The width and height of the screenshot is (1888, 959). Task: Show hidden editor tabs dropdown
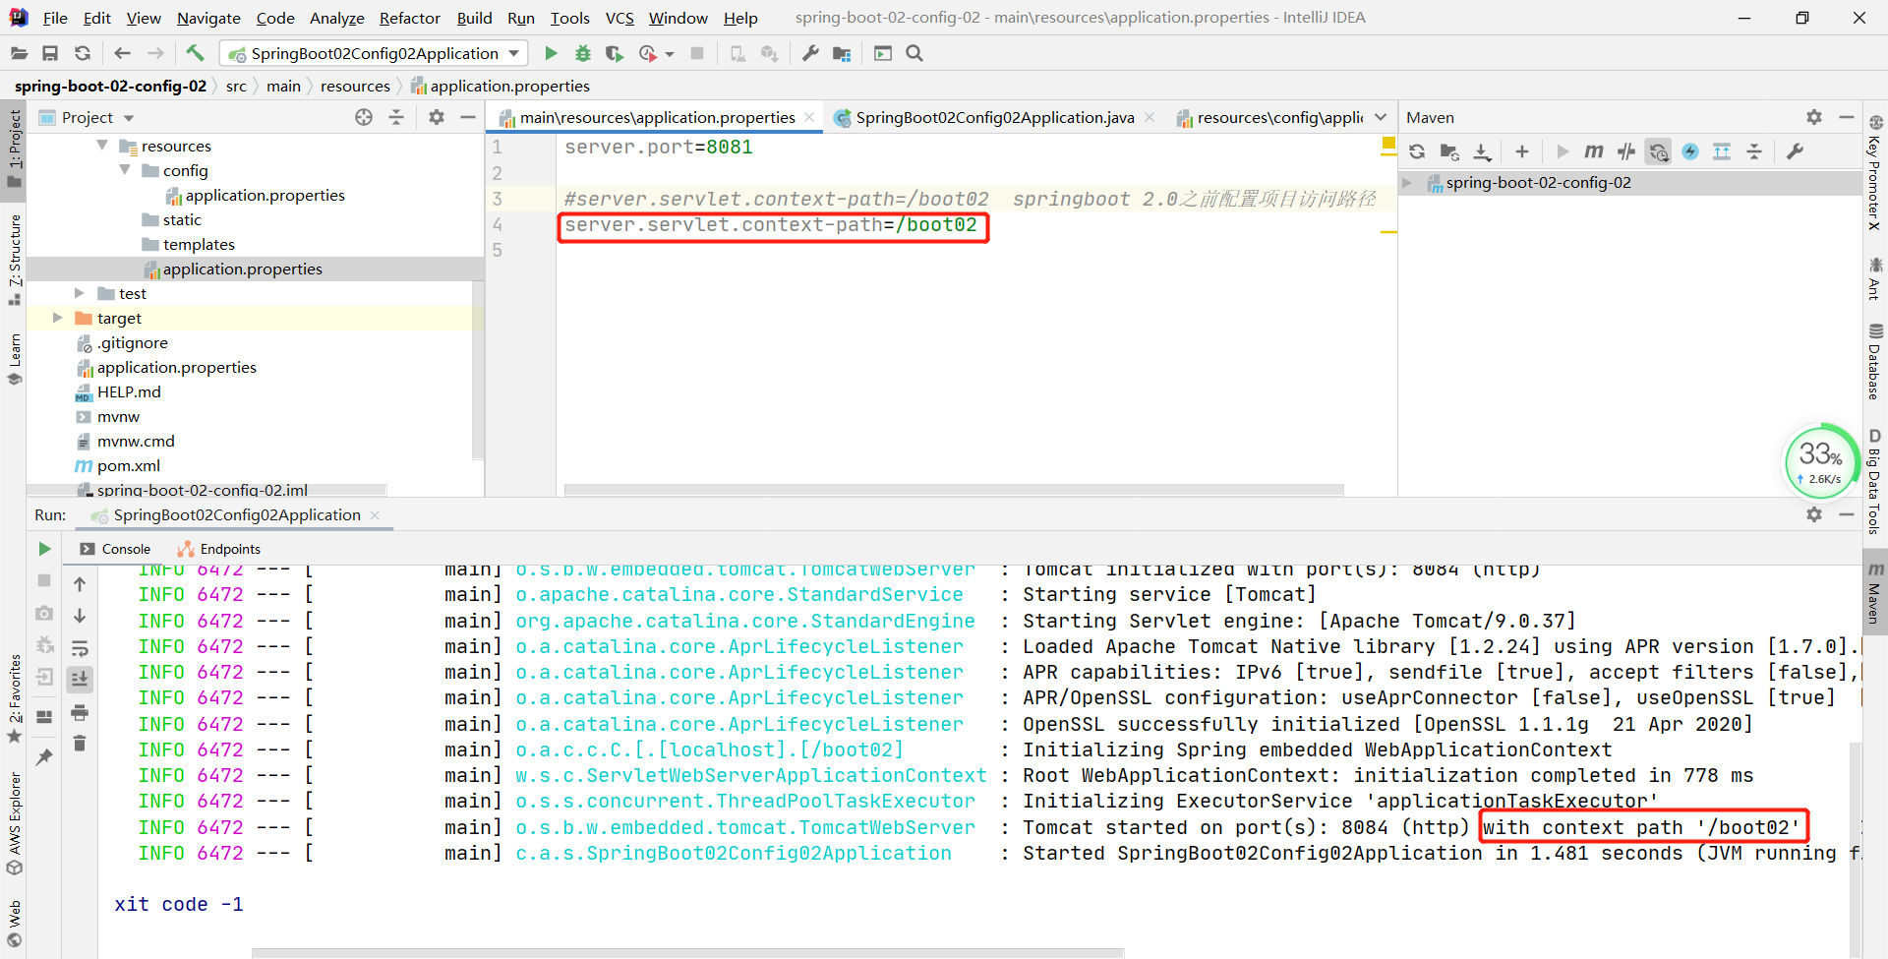[1381, 117]
